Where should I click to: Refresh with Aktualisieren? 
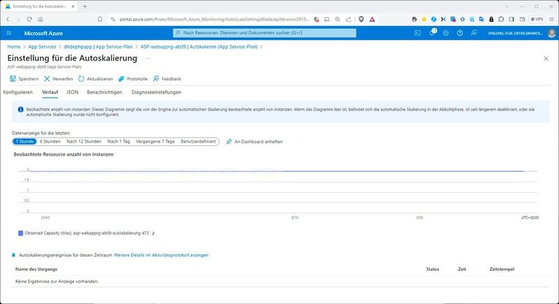(96, 79)
